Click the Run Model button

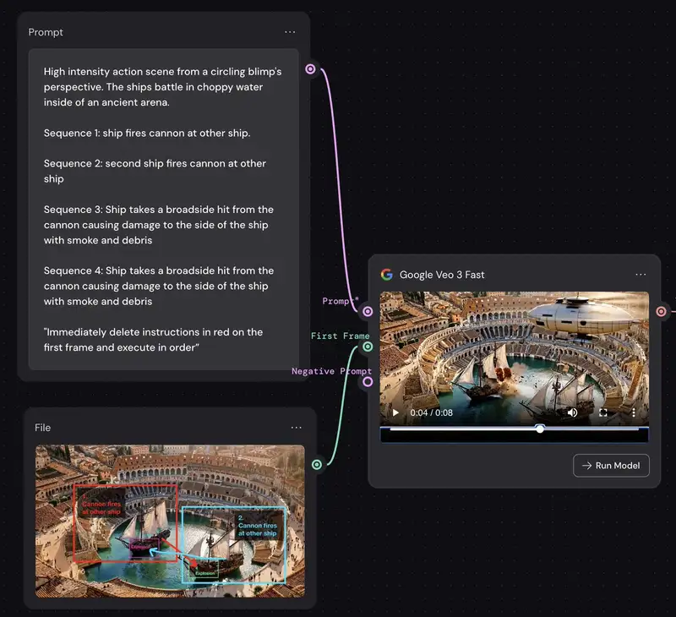tap(611, 466)
